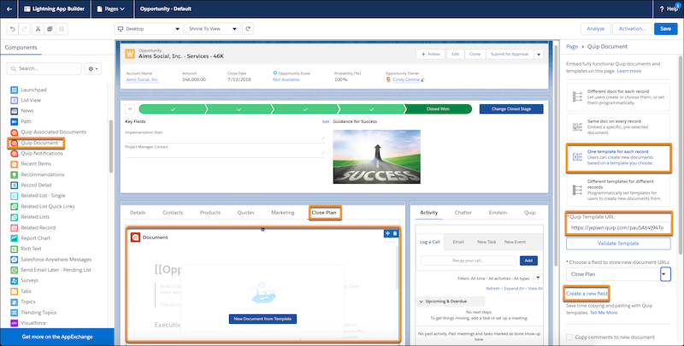Select Different docs for each record option
Image resolution: width=684 pixels, height=346 pixels.
click(x=618, y=97)
